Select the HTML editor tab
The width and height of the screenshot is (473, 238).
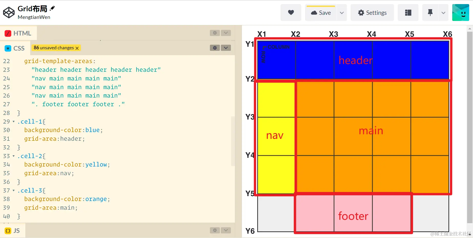click(x=18, y=33)
